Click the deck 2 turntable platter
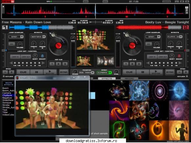 (x=132, y=46)
